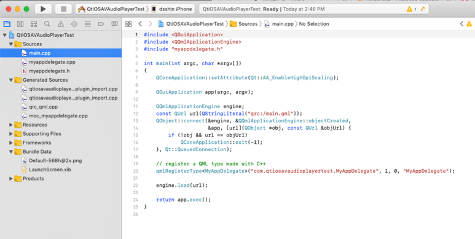The width and height of the screenshot is (475, 239).
Task: Click the hammer build status icon
Action: (423, 9)
